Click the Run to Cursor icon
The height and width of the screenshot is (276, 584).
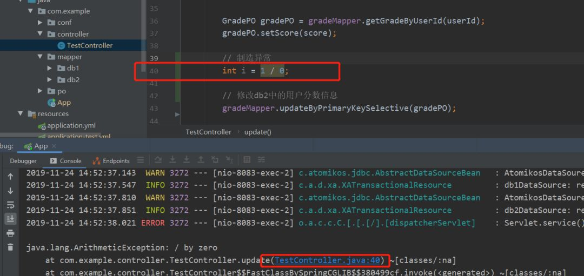point(229,160)
